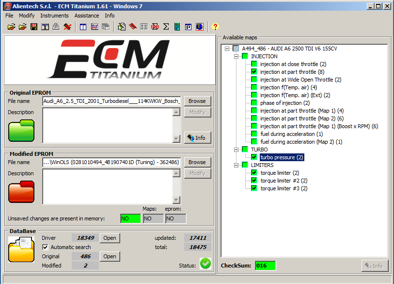Open help with yellow question mark icon

[215, 27]
